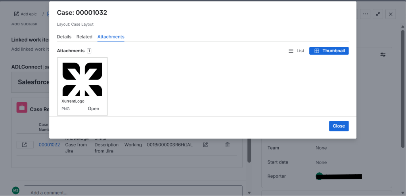
Task: Open the details configure sliders icon
Action: tap(383, 55)
